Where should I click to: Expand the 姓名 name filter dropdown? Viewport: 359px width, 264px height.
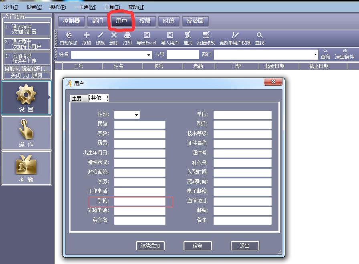pos(149,55)
